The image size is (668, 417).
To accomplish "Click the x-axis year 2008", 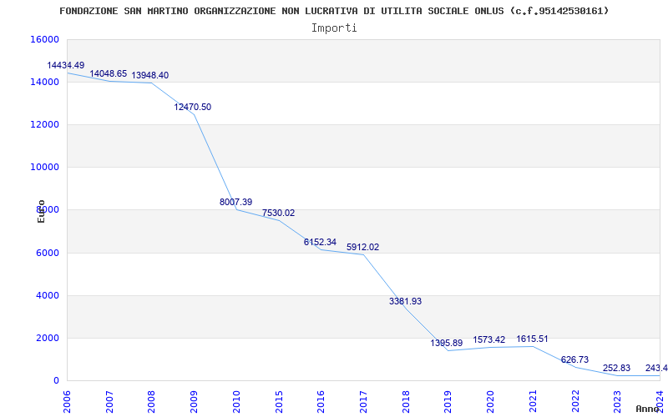I will (152, 402).
